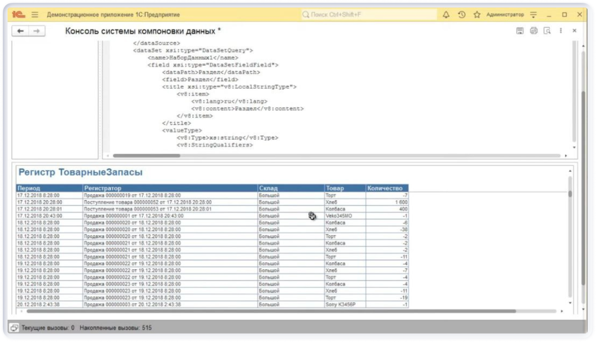Open print preview icon
The width and height of the screenshot is (596, 342).
tap(547, 31)
